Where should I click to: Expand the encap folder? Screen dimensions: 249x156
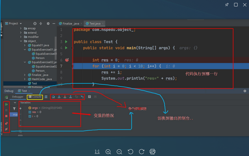[21, 28]
